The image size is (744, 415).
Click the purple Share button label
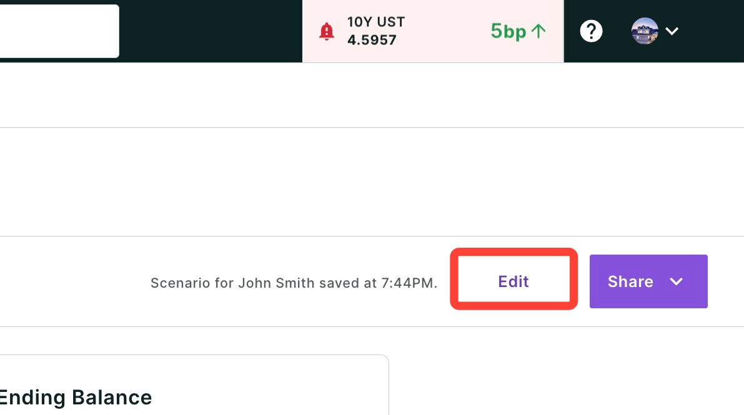pos(630,281)
